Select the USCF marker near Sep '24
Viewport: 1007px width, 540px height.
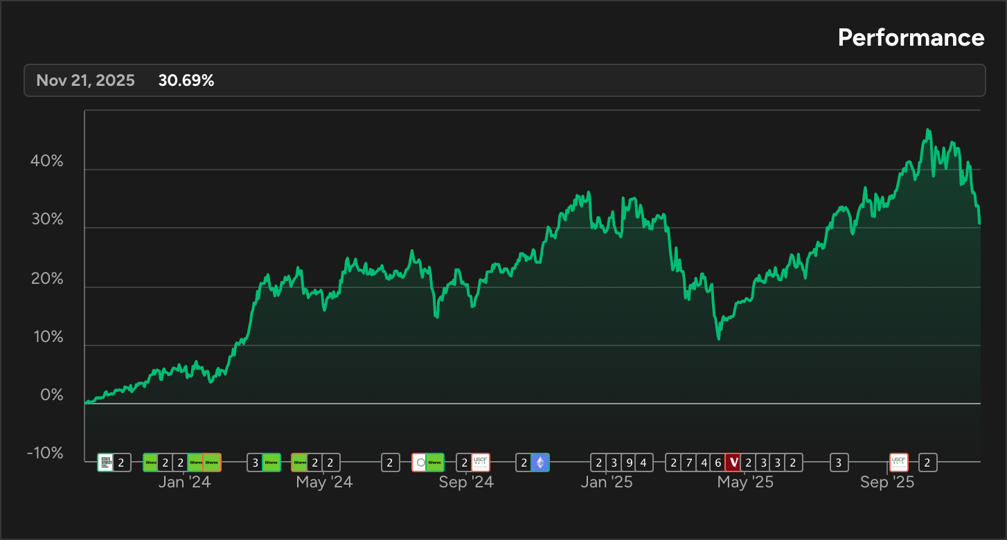pyautogui.click(x=480, y=462)
